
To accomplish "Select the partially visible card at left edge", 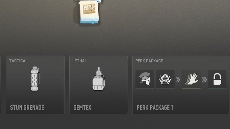I will tap(1, 85).
